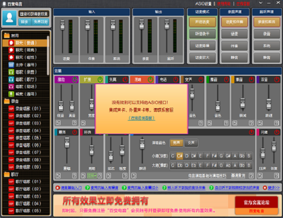
Task: Reset the 低音/高音 effect panel
Action: coord(58,123)
